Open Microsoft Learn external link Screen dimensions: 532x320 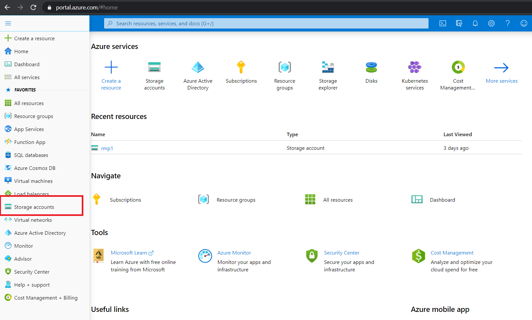[x=129, y=253]
